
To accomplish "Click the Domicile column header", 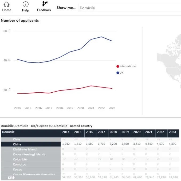I will 9,132.
